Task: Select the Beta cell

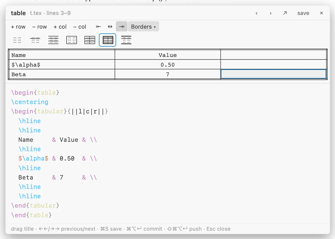Action: pos(62,74)
